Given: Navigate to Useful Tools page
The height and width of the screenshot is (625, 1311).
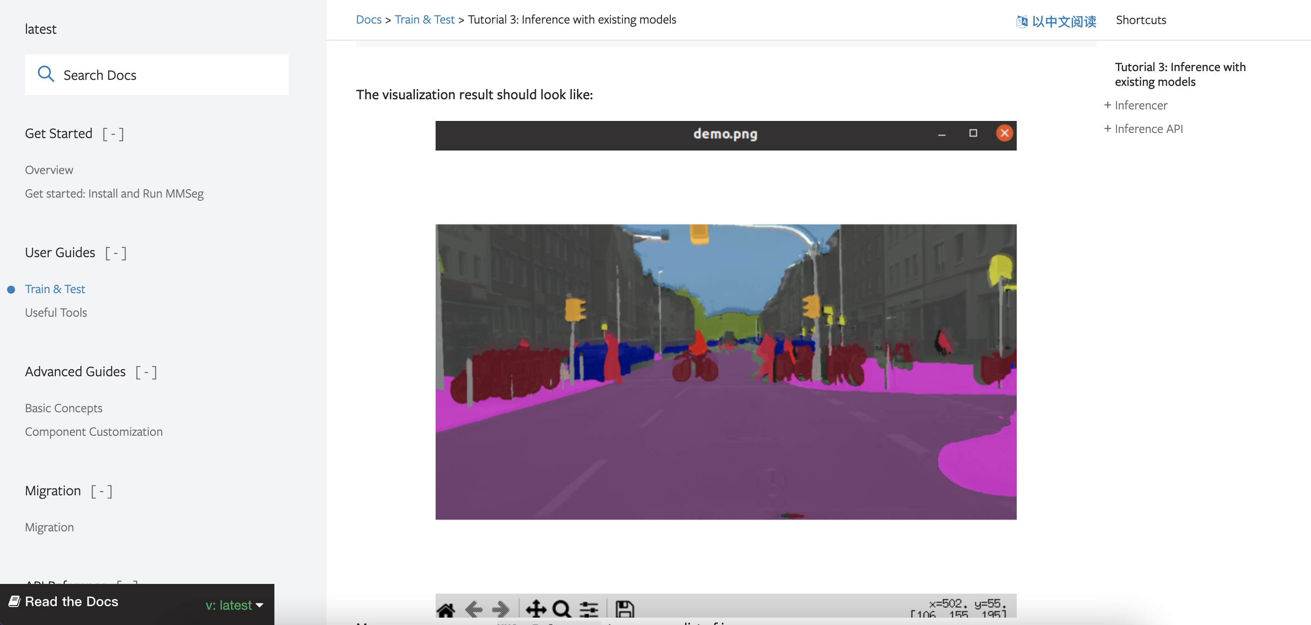Looking at the screenshot, I should coord(56,312).
